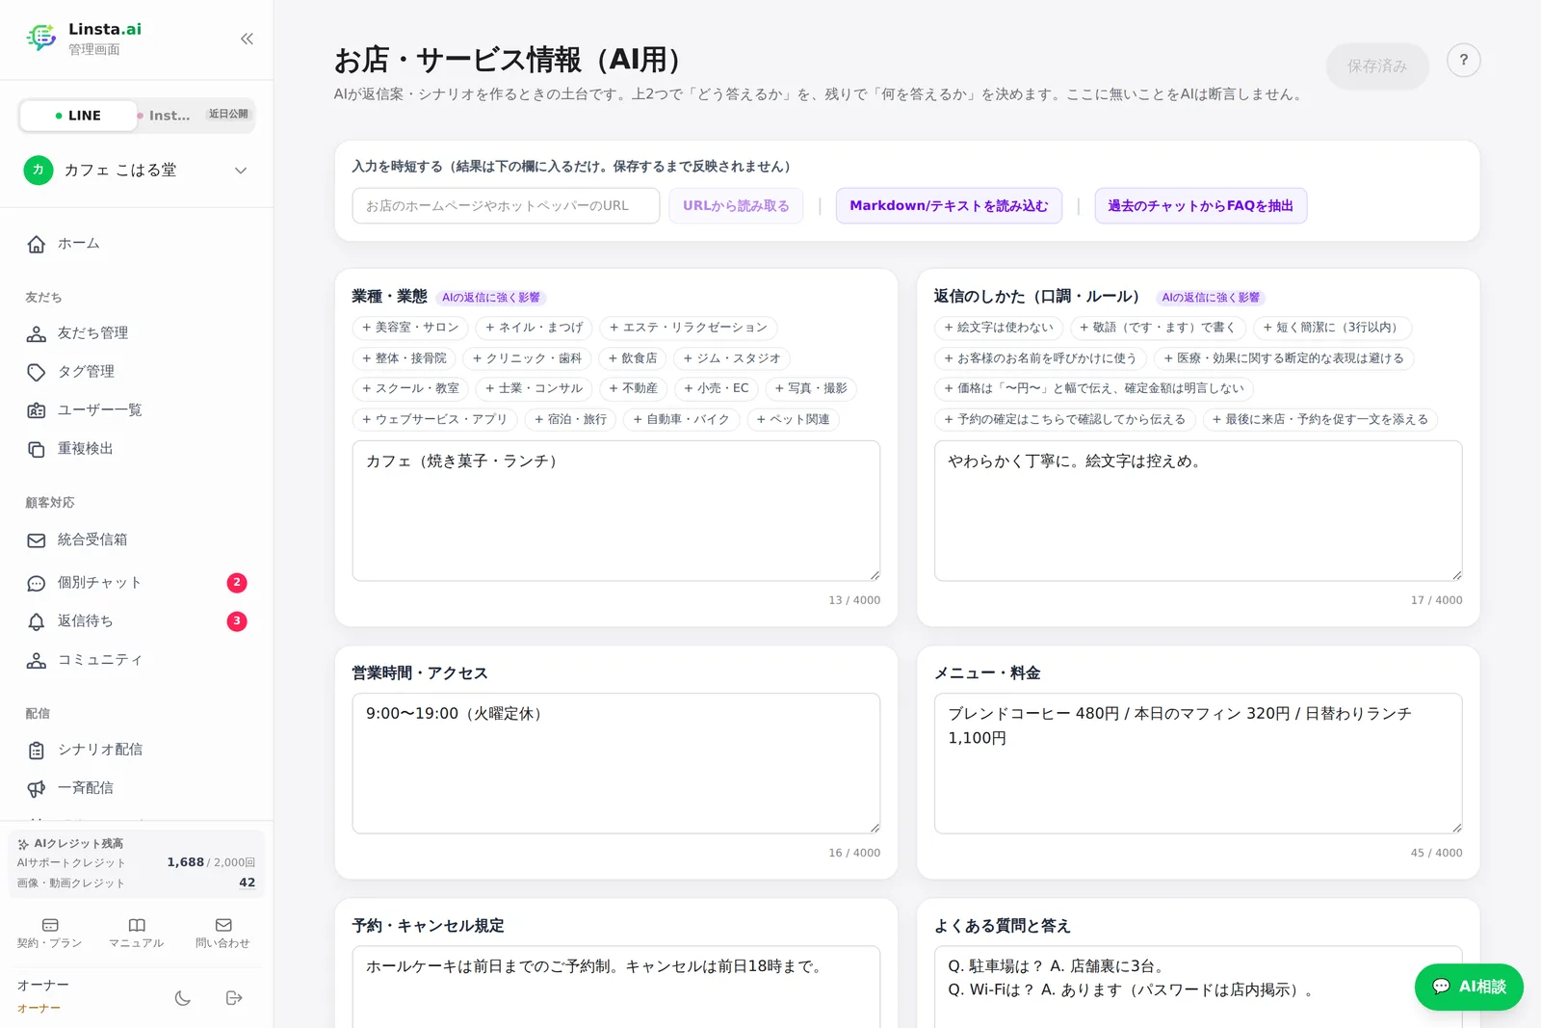Screen dimensions: 1541x1028
Task: Add 整体・接骨院 industry chip
Action: pyautogui.click(x=405, y=358)
